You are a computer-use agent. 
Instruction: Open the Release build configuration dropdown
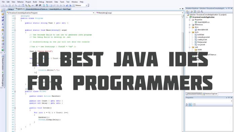[81, 5]
